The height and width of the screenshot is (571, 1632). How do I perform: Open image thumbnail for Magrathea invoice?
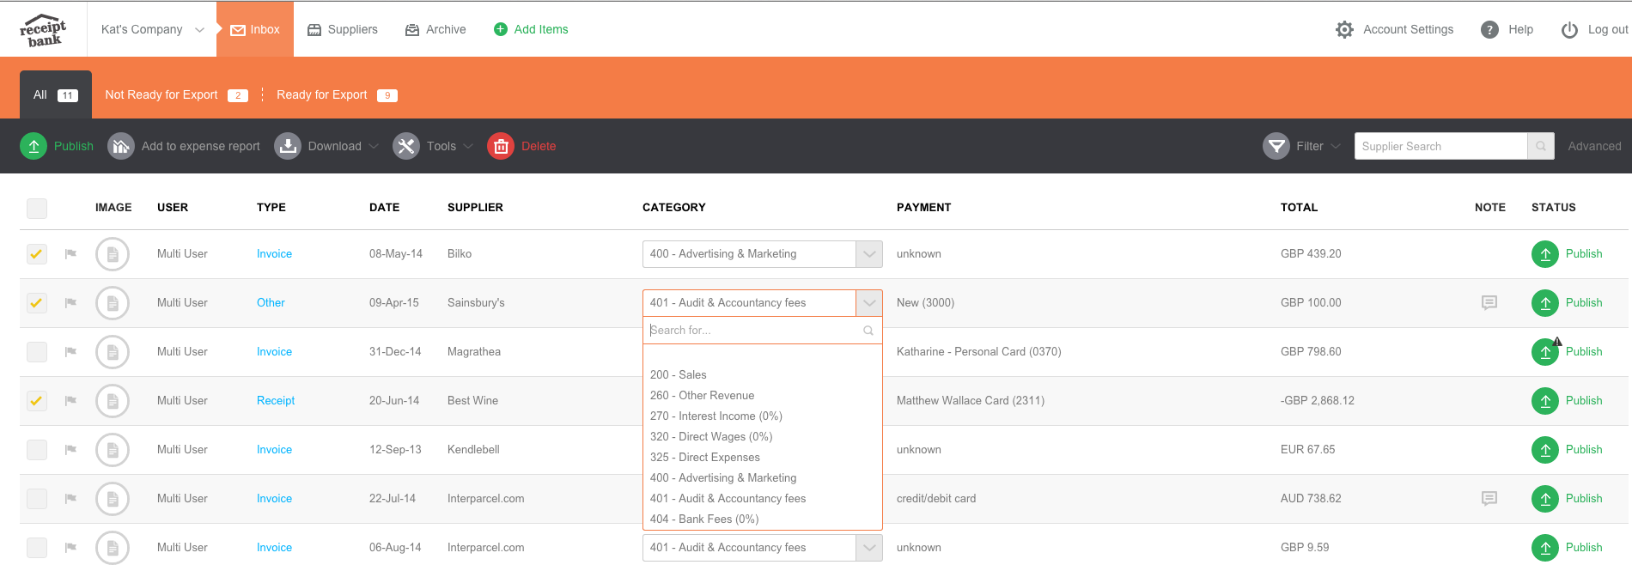pos(113,352)
